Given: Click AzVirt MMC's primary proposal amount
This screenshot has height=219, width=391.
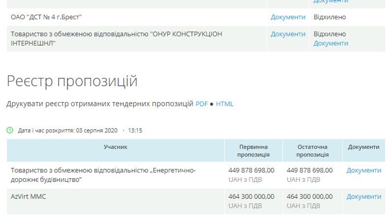Looking at the screenshot, I should [x=251, y=196].
